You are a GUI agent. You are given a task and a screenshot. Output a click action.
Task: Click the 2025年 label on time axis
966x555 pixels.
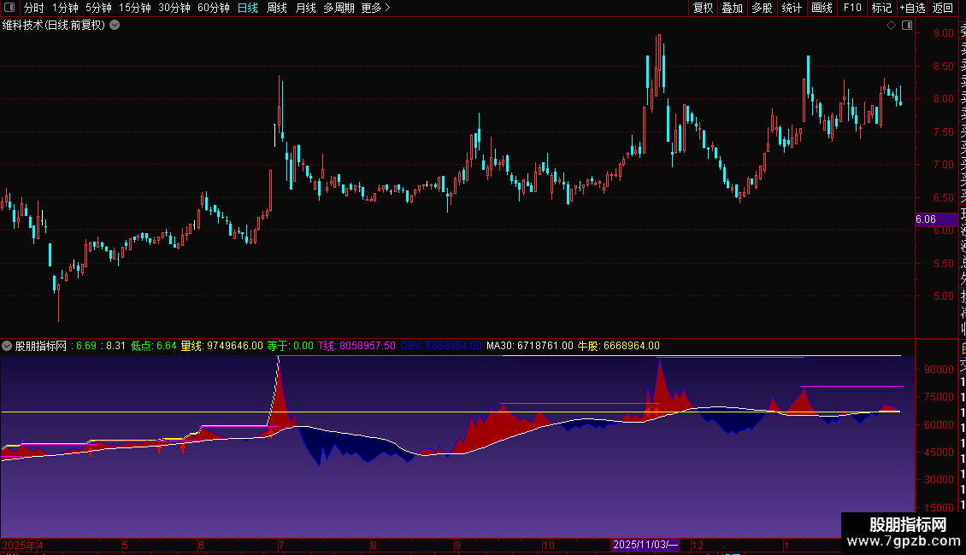[x=19, y=545]
